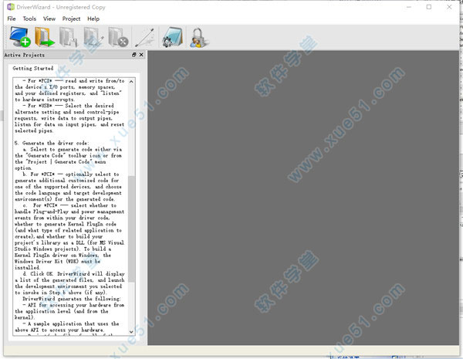
Task: Open the View menu
Action: [x=49, y=18]
